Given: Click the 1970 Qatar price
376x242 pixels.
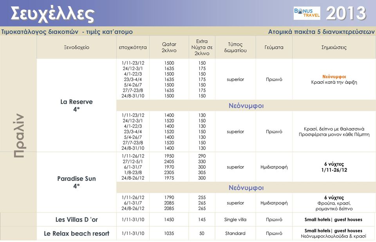Looking at the screenshot, I should tap(169, 167).
